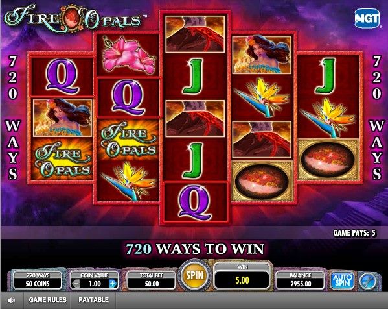Click the 720 Ways coins display
The width and height of the screenshot is (388, 309).
coord(38,280)
